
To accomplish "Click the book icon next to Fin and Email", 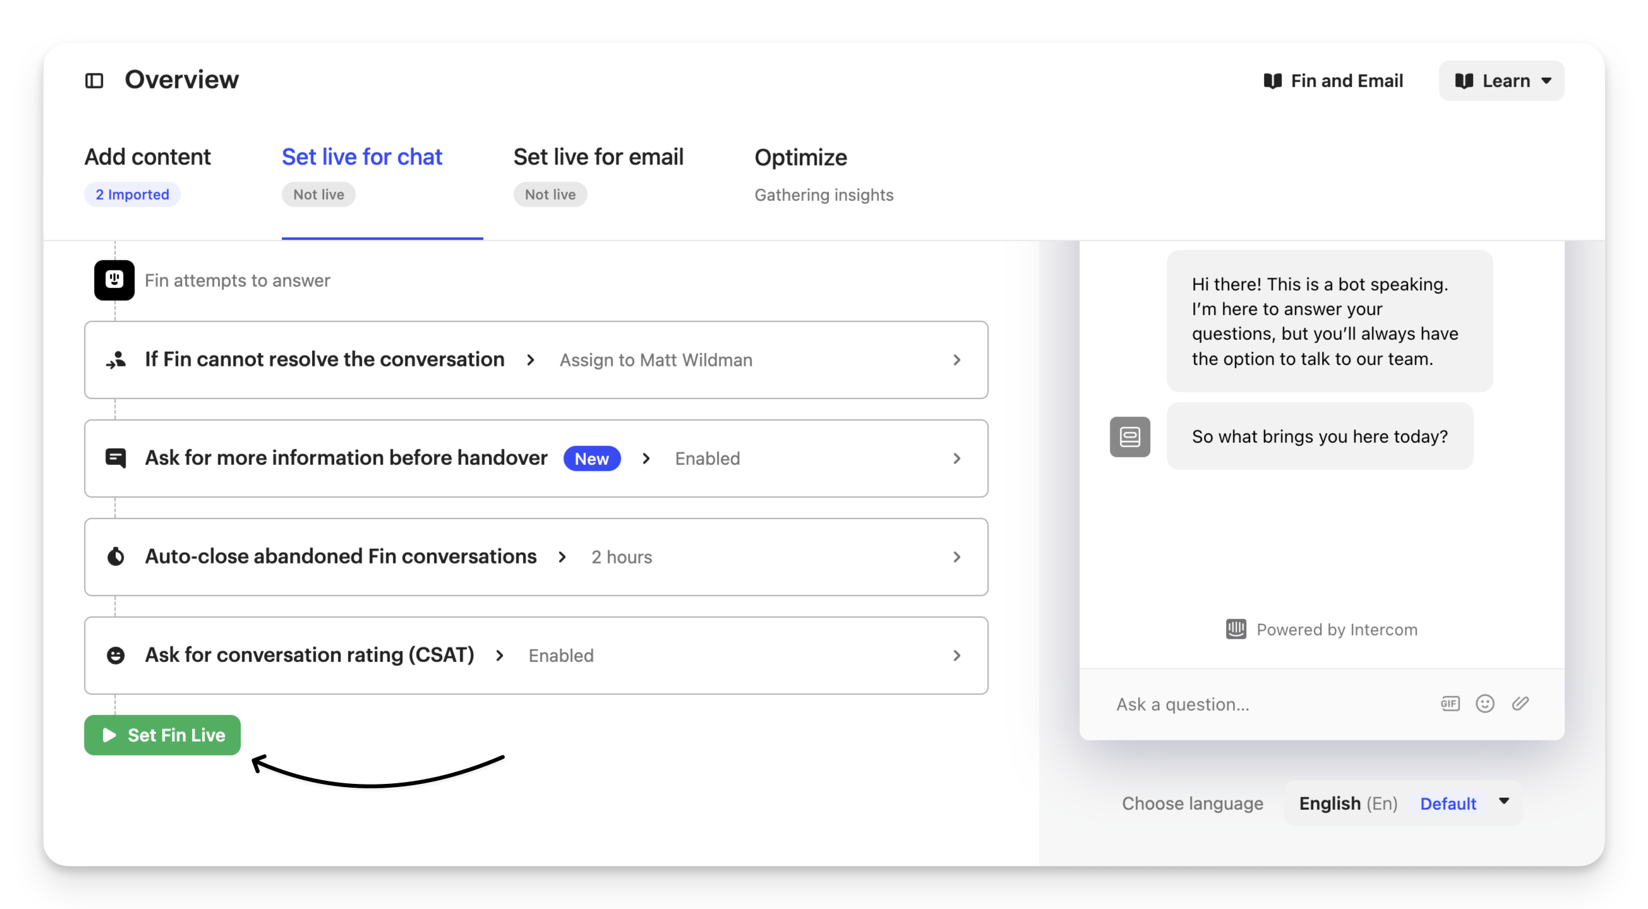I will coord(1272,81).
